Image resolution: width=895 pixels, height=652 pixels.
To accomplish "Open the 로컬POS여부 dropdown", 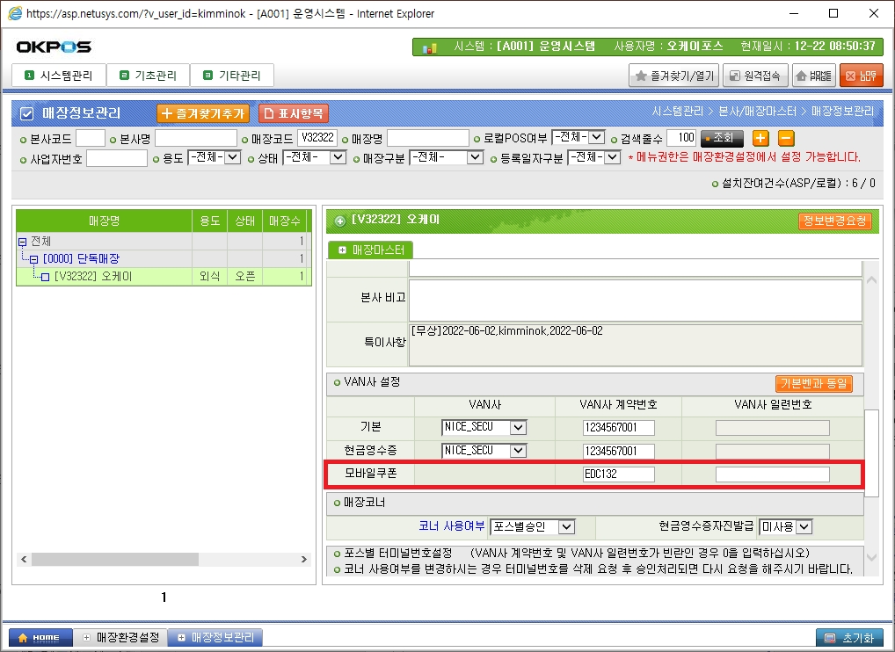I will pyautogui.click(x=596, y=137).
